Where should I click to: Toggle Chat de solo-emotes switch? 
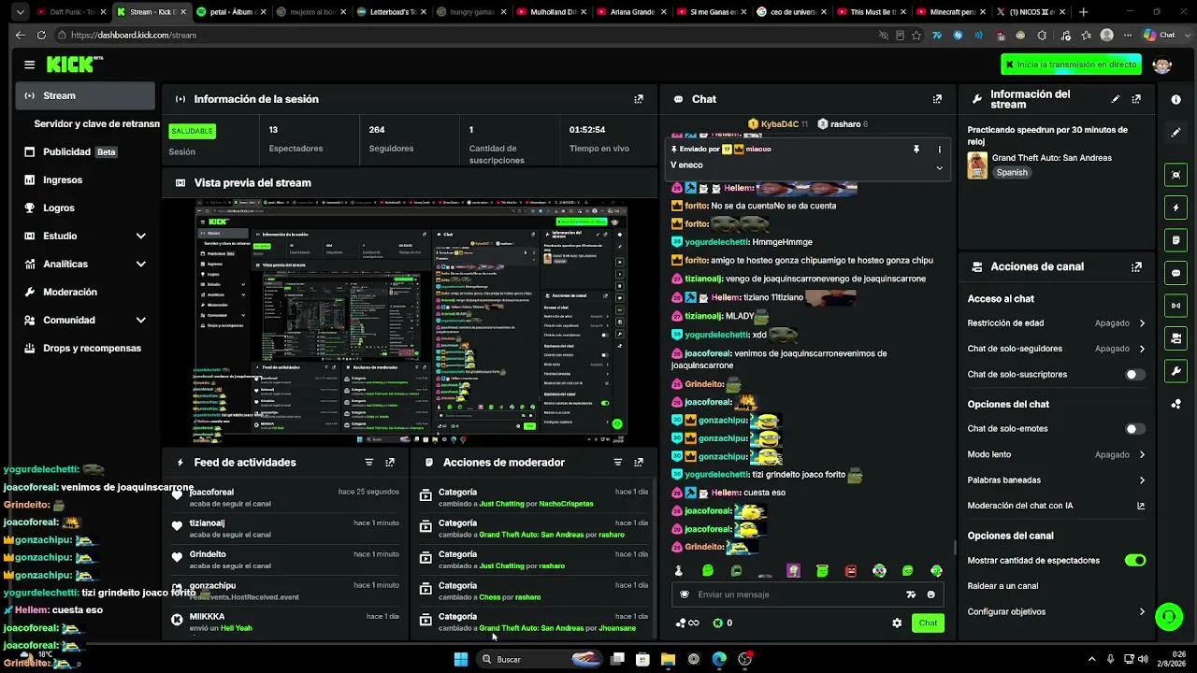[1134, 429]
